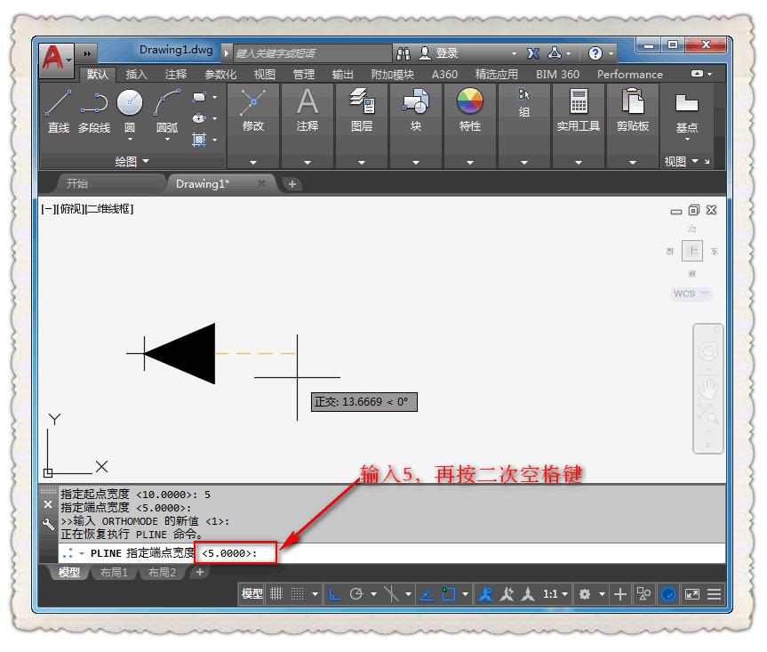Image resolution: width=767 pixels, height=652 pixels.
Task: Open the 1:1 annotation scale dropdown
Action: (x=555, y=594)
